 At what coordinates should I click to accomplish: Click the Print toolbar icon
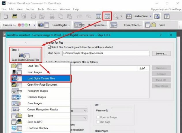pos(33,16)
